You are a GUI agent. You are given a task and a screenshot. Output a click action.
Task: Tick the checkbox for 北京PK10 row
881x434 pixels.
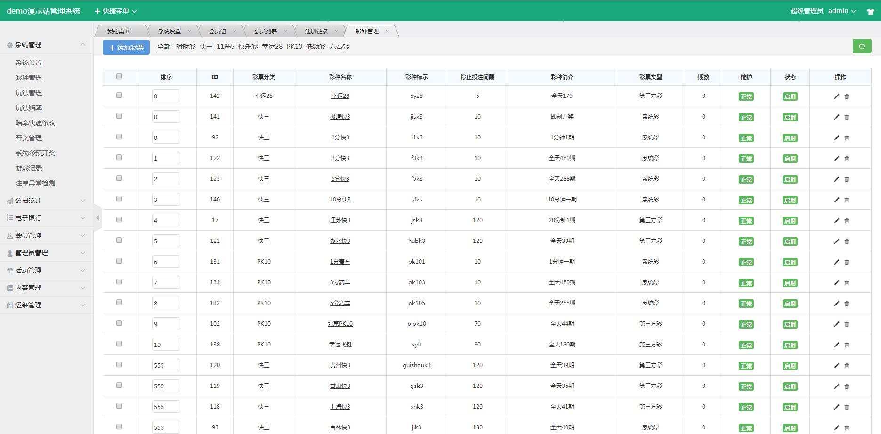119,323
